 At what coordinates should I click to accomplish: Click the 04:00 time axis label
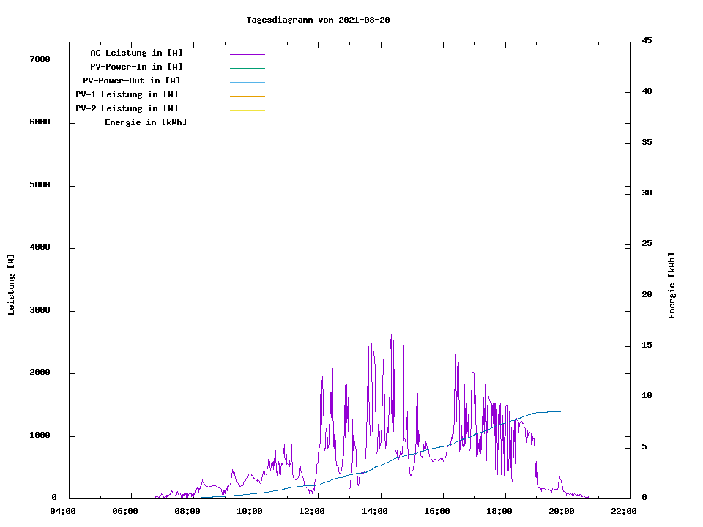[63, 511]
